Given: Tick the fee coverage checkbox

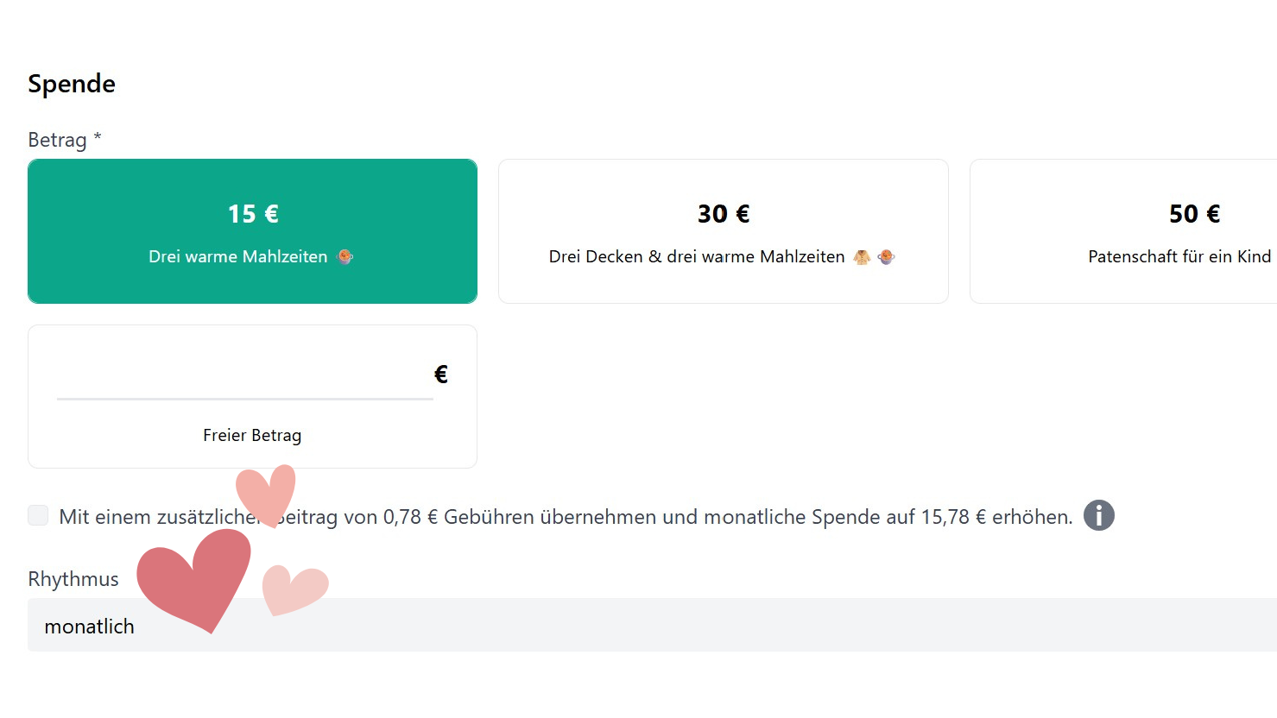Looking at the screenshot, I should [38, 516].
